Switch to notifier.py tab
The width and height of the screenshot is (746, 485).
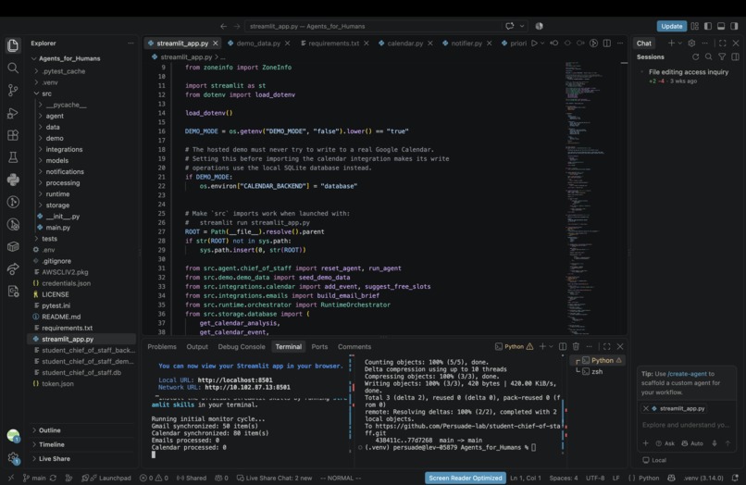tap(466, 44)
